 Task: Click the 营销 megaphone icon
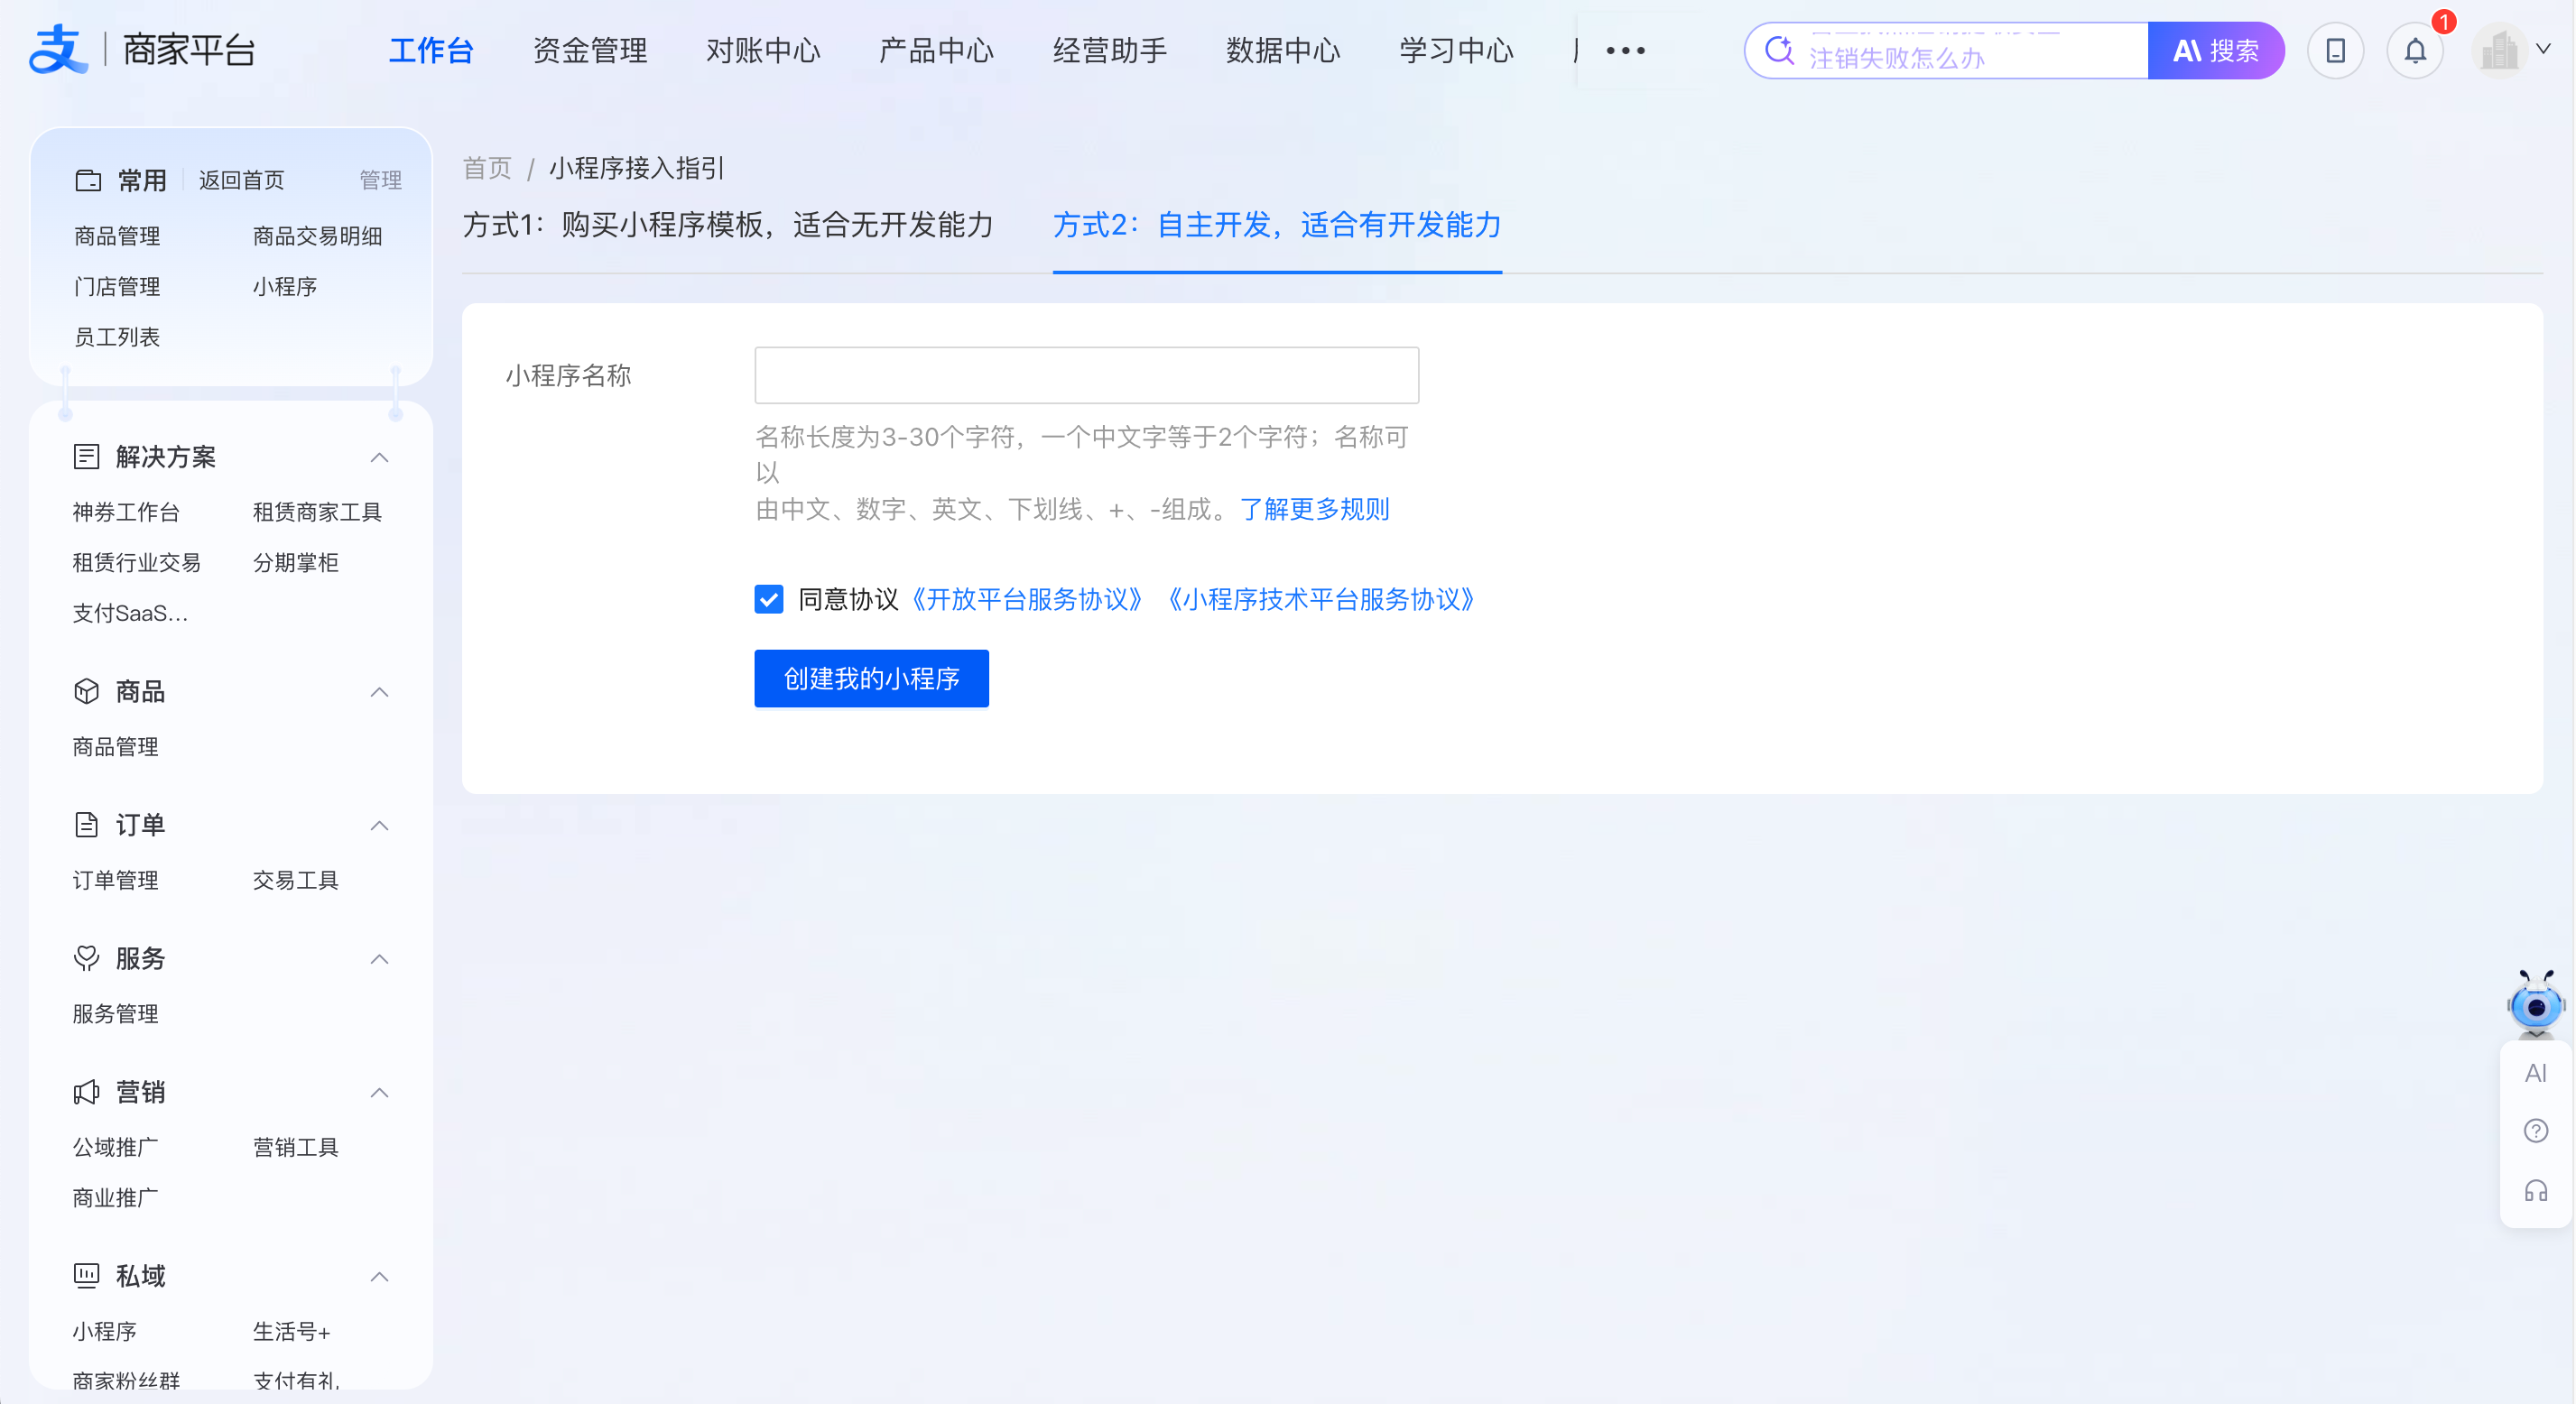coord(86,1092)
